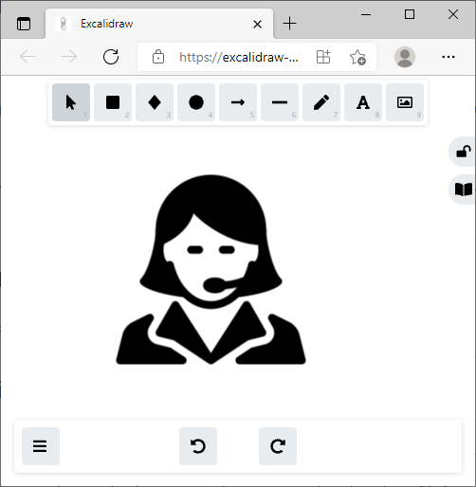Go forward using browser forward arrow
Image resolution: width=476 pixels, height=487 pixels.
(69, 57)
